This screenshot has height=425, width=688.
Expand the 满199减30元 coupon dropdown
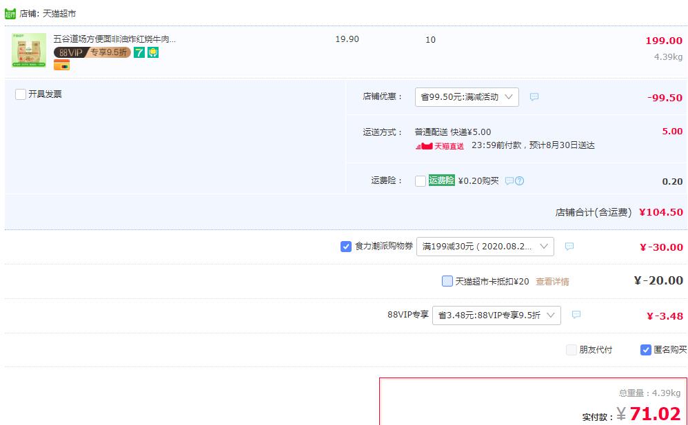(485, 247)
